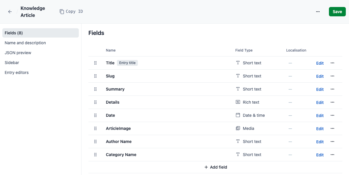Add a new field

point(216,167)
